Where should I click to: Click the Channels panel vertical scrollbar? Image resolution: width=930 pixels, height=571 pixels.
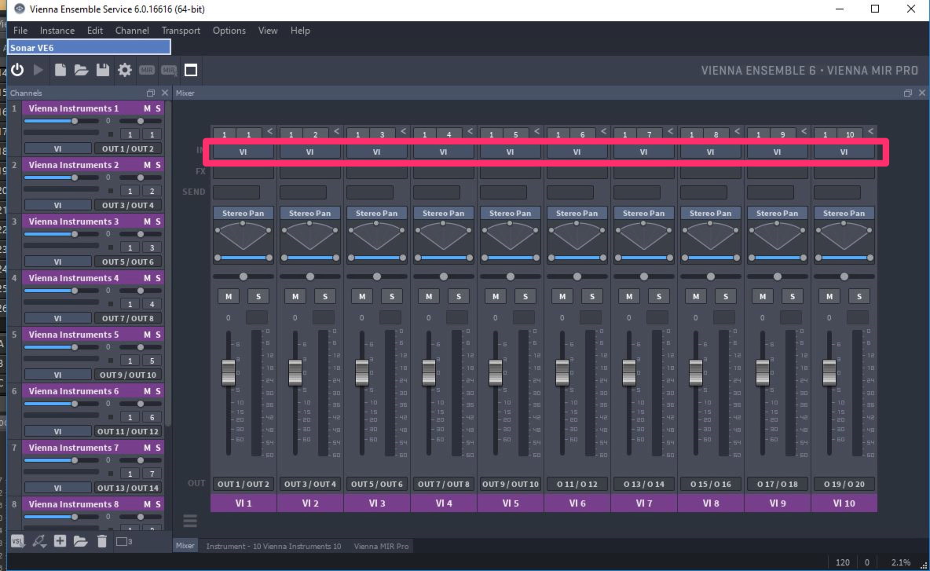point(168,264)
